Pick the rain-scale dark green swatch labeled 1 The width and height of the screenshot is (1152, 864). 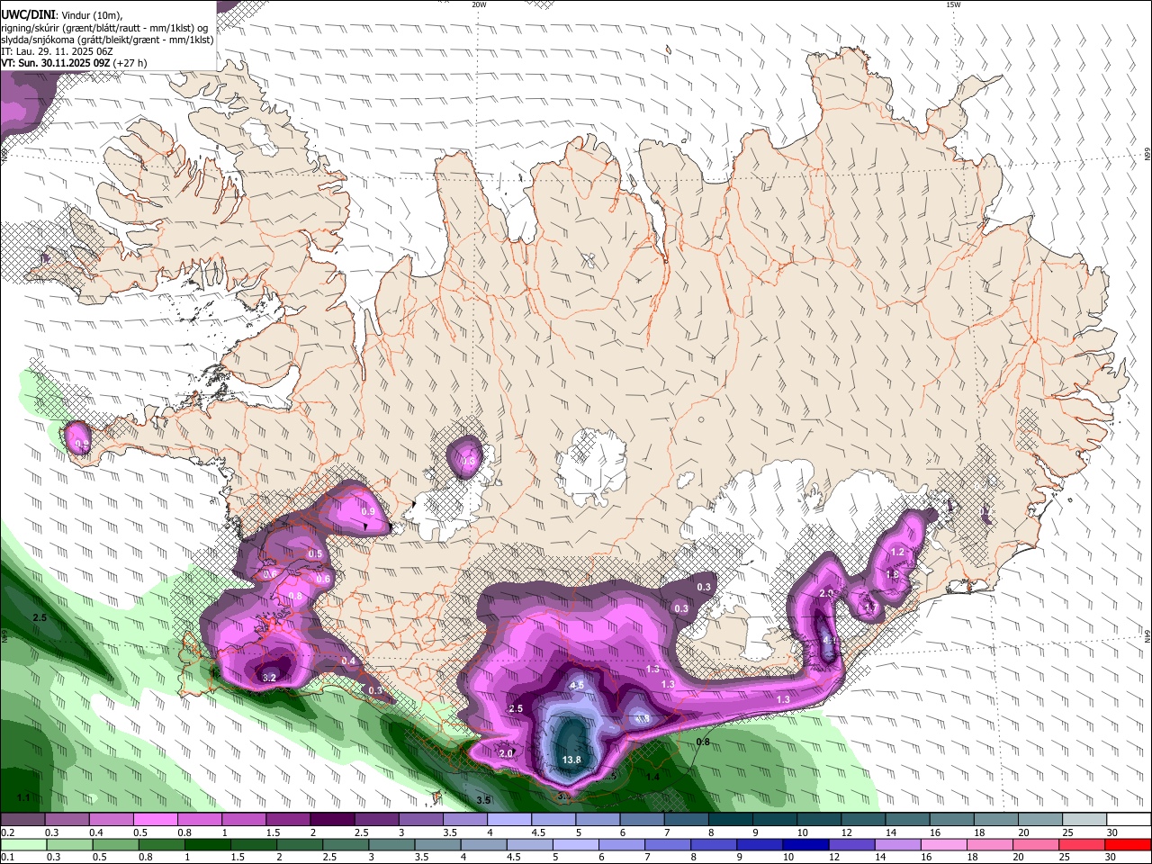point(207,845)
